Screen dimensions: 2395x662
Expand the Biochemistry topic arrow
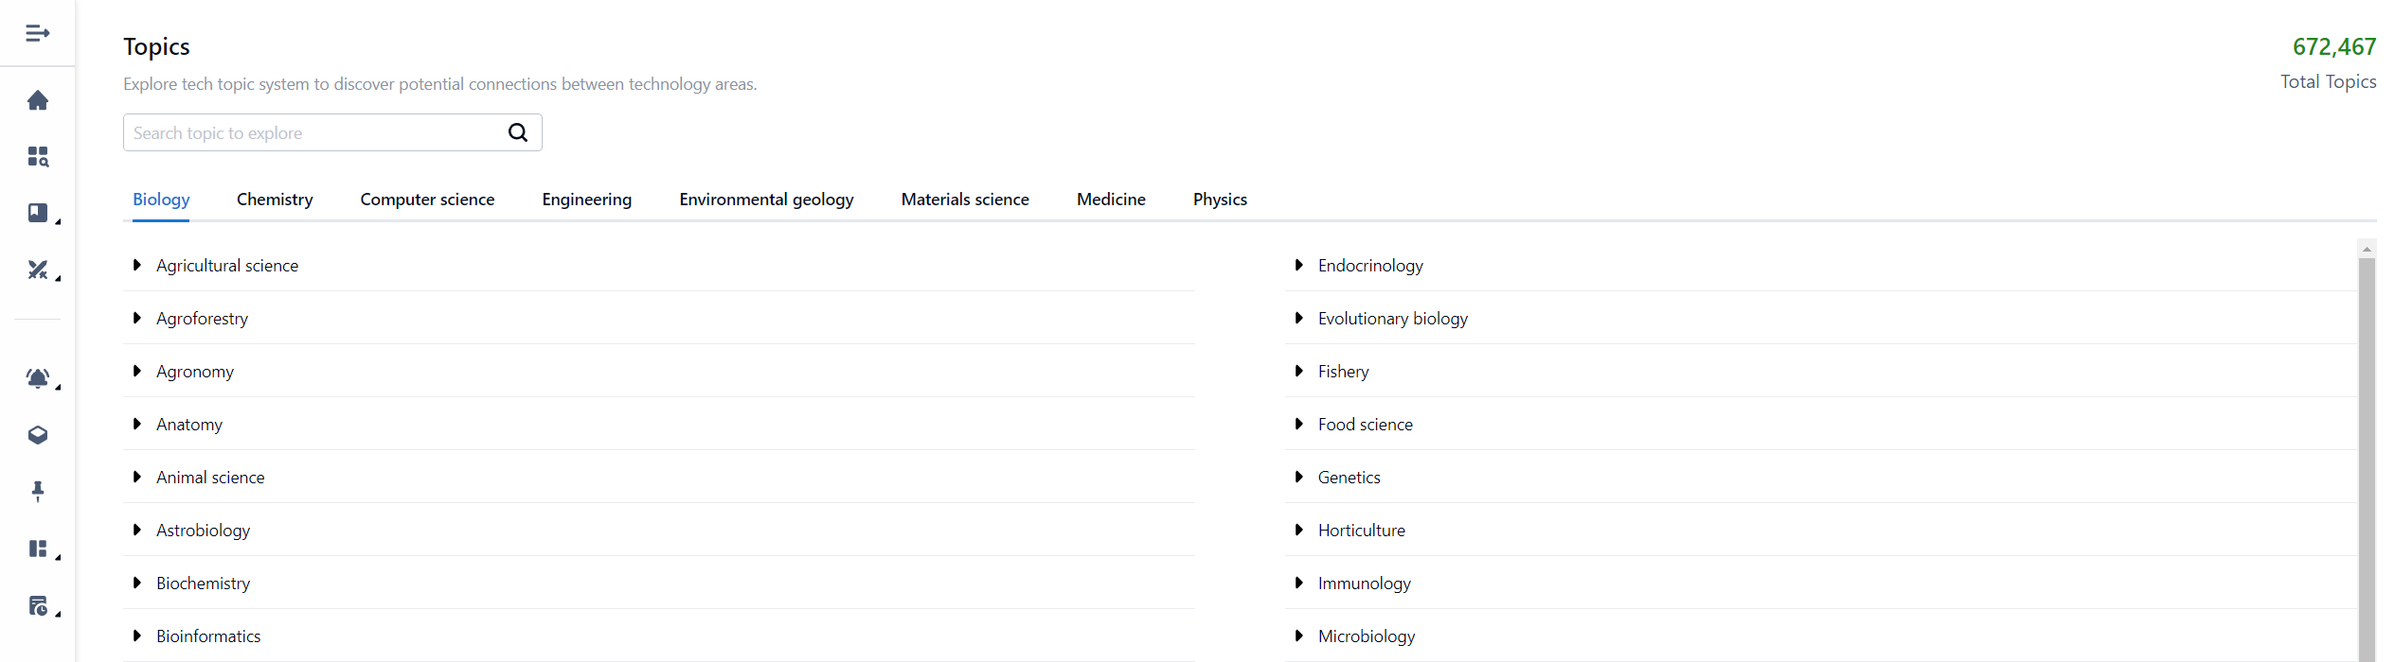(x=137, y=584)
